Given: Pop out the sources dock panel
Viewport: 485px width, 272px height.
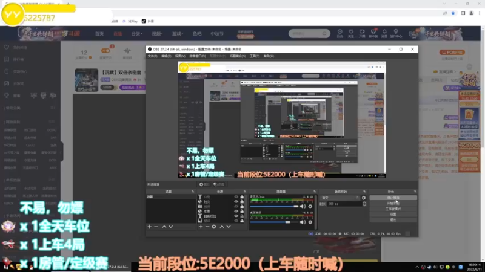Looking at the screenshot, I should tap(245, 192).
